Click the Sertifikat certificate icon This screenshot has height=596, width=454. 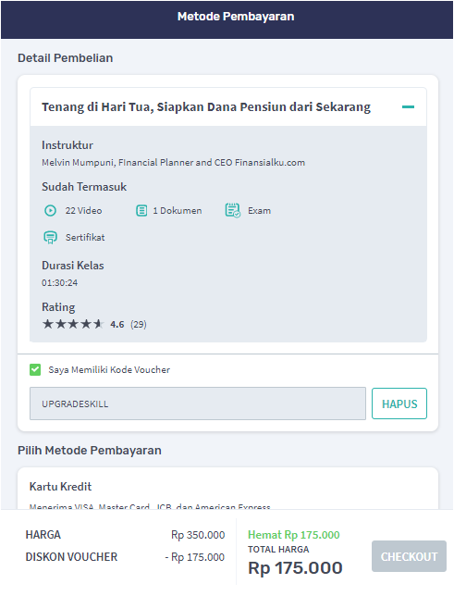tap(50, 238)
